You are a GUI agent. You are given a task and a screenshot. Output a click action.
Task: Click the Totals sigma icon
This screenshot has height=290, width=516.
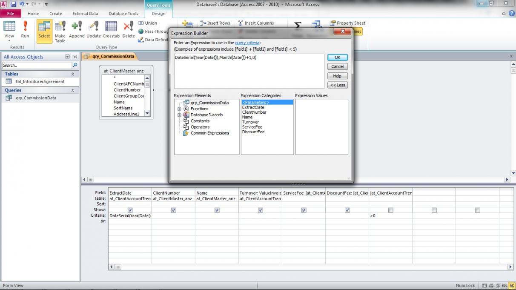pyautogui.click(x=298, y=25)
